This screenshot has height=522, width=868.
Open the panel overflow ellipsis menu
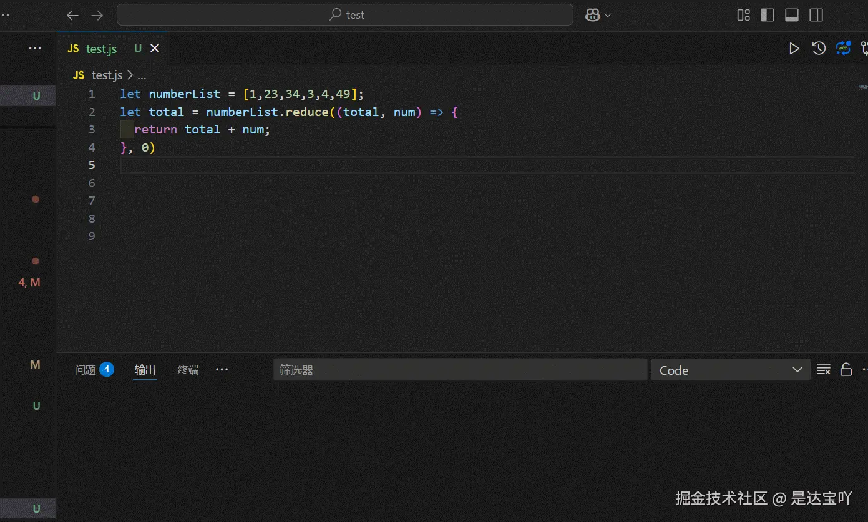point(222,369)
